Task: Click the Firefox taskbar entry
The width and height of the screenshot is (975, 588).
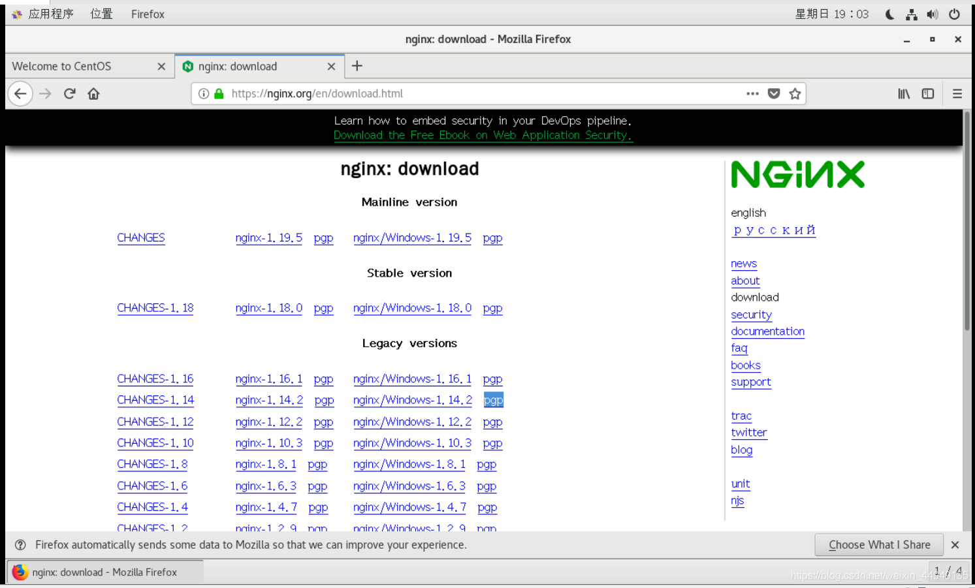Action: tap(104, 572)
